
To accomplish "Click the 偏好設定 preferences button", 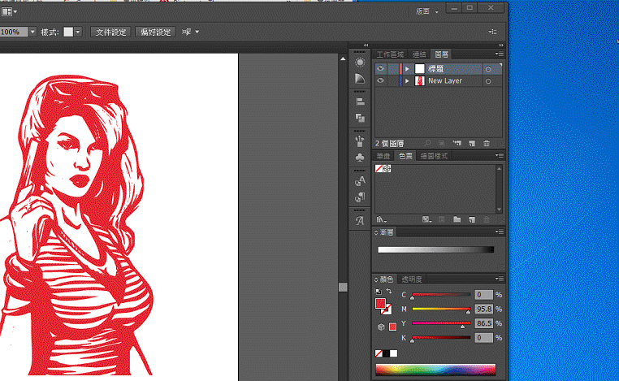I will point(155,32).
